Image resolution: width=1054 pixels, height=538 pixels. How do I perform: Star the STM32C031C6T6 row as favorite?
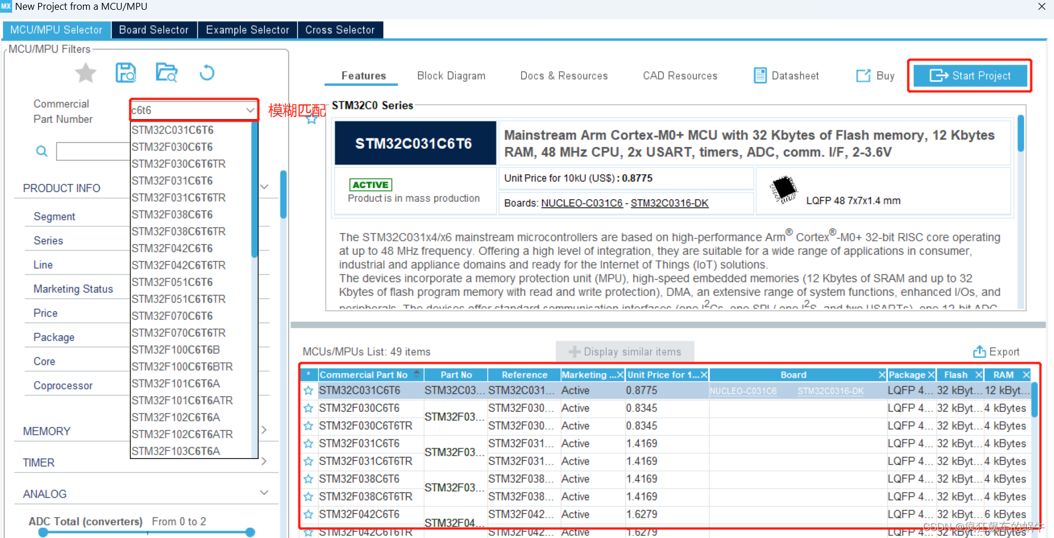coord(308,390)
